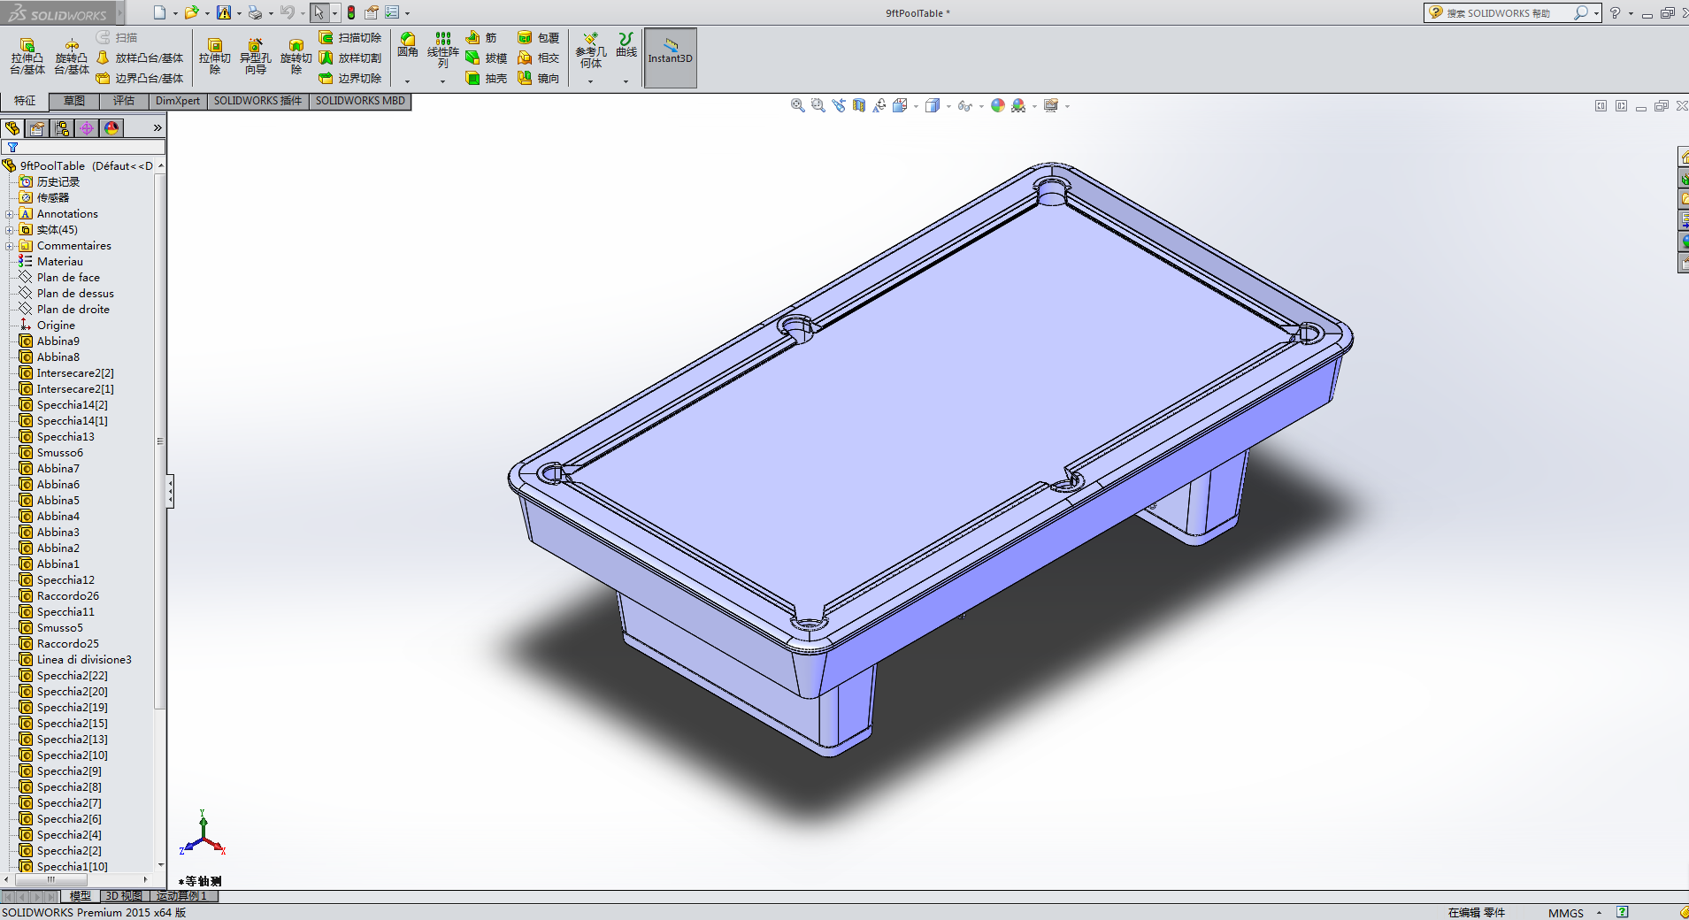Expand the Commentaires folder node

point(9,246)
